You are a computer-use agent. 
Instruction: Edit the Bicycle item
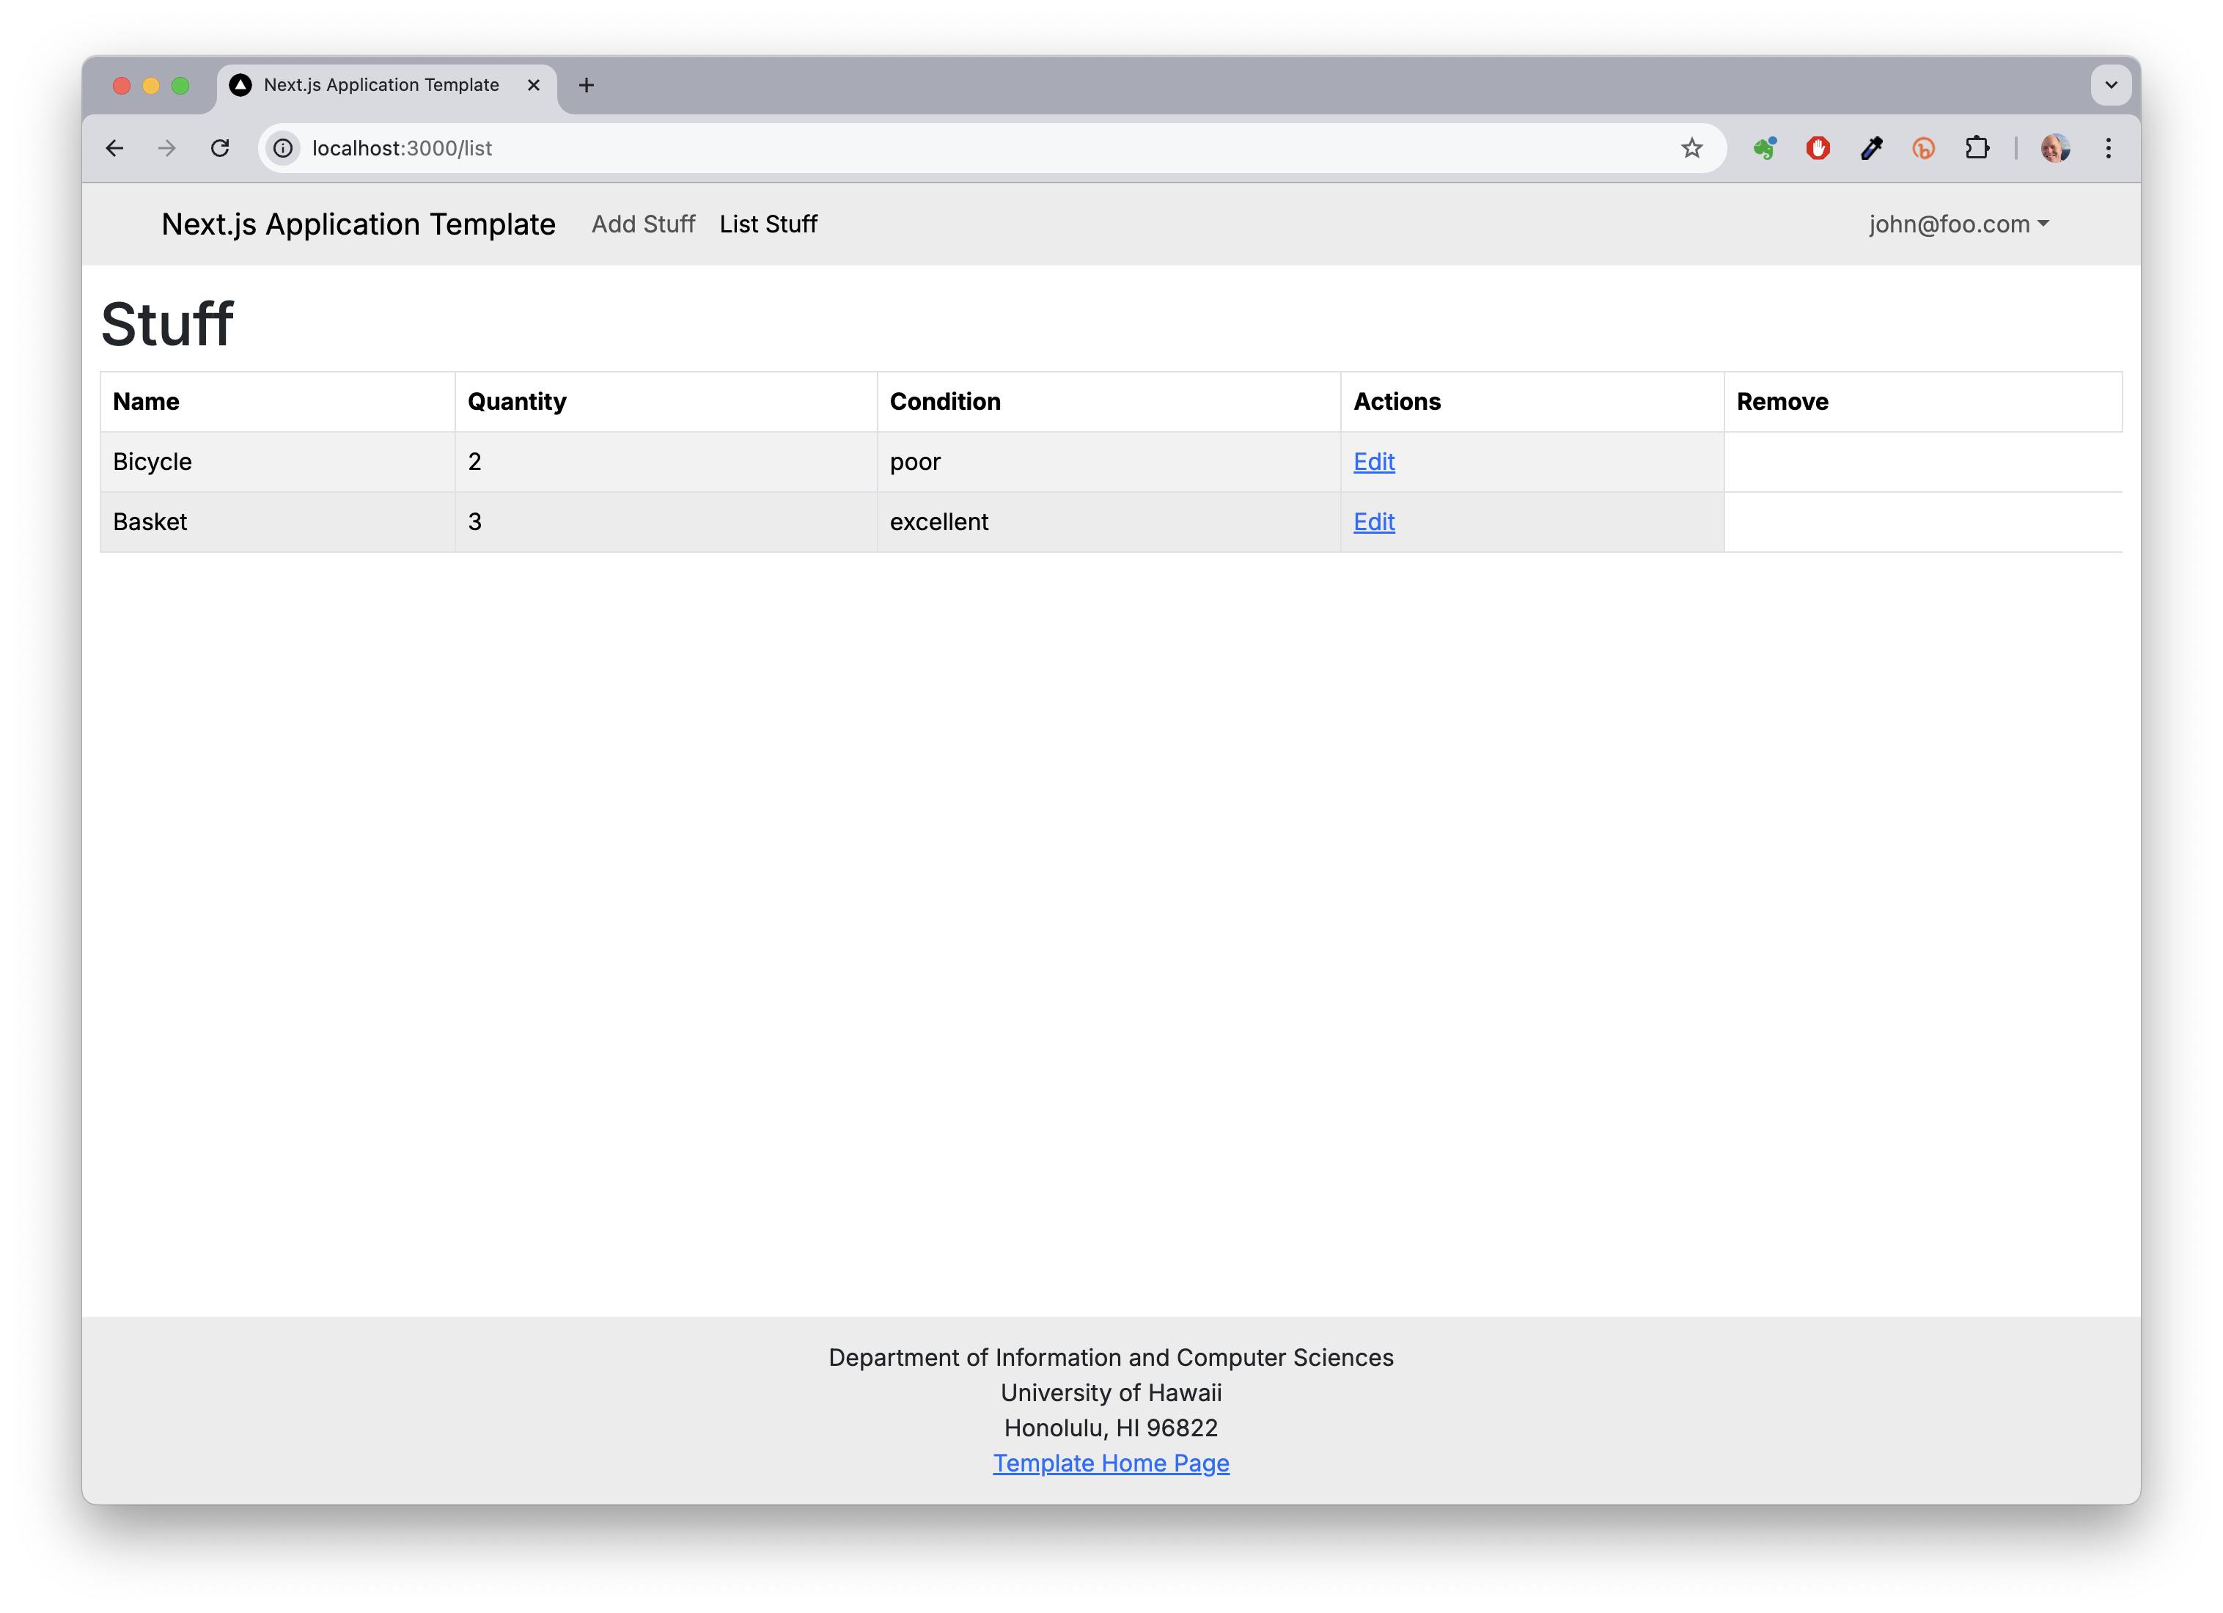1373,462
